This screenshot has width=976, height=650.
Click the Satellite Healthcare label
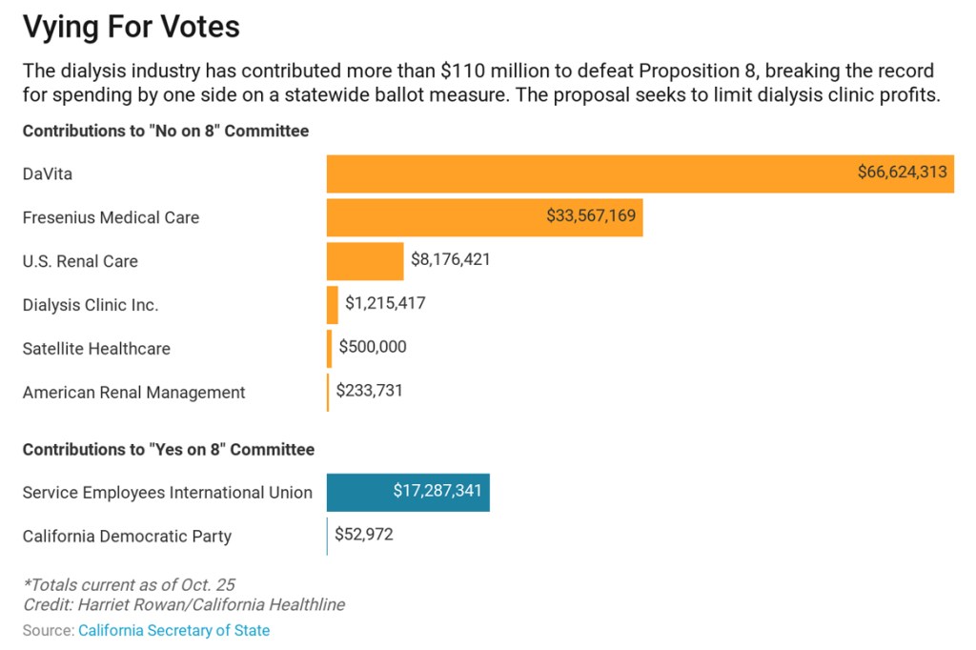coord(96,349)
